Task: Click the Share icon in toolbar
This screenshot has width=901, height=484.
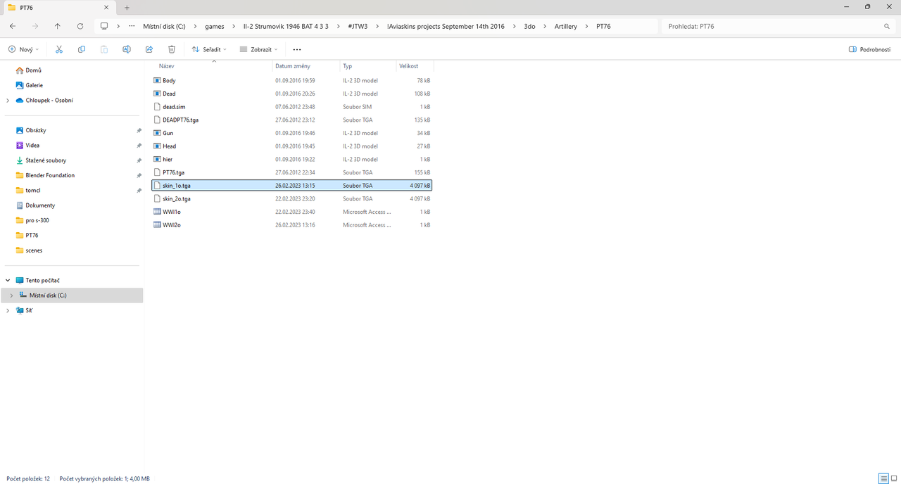Action: tap(149, 49)
